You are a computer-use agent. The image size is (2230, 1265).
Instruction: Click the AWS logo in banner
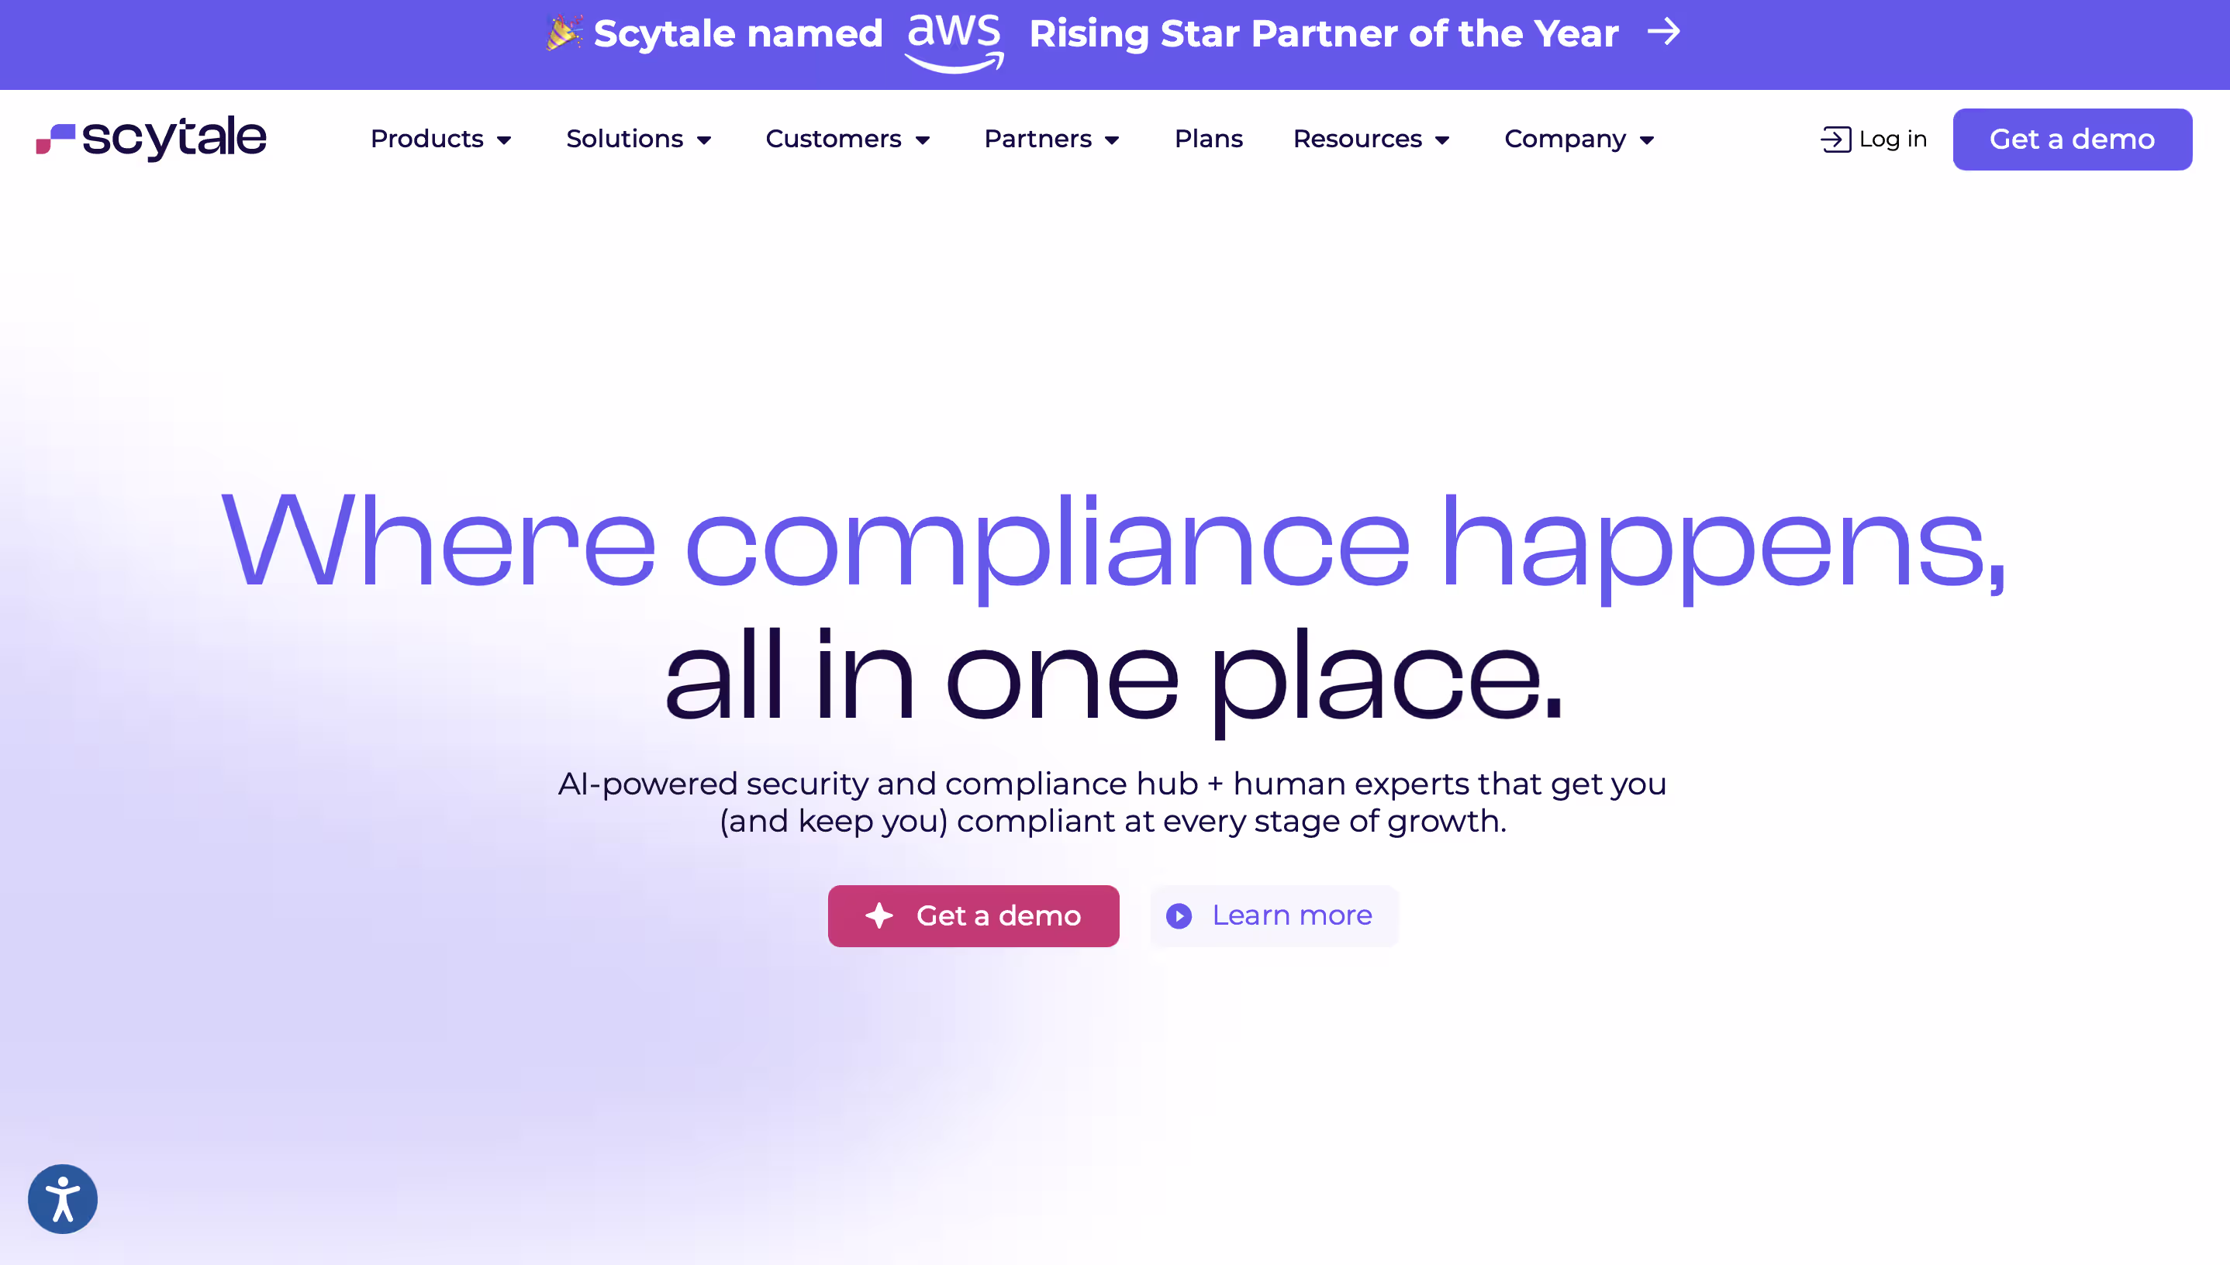[954, 41]
